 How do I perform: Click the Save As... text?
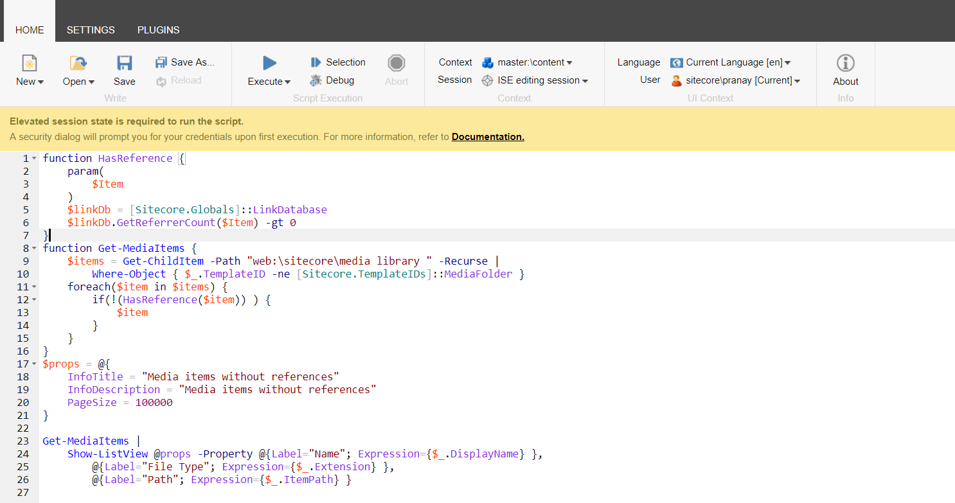click(x=193, y=62)
